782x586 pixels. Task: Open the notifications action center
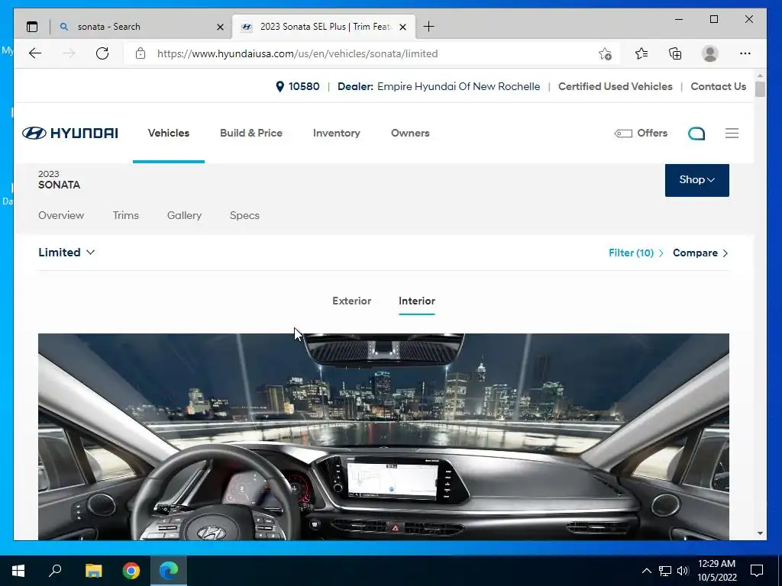757,571
